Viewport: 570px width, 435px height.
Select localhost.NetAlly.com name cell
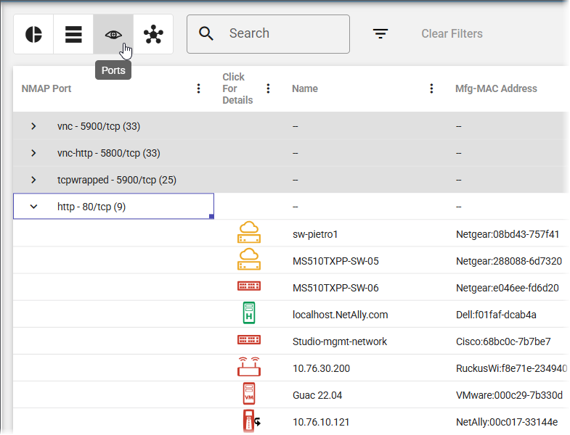coord(341,315)
